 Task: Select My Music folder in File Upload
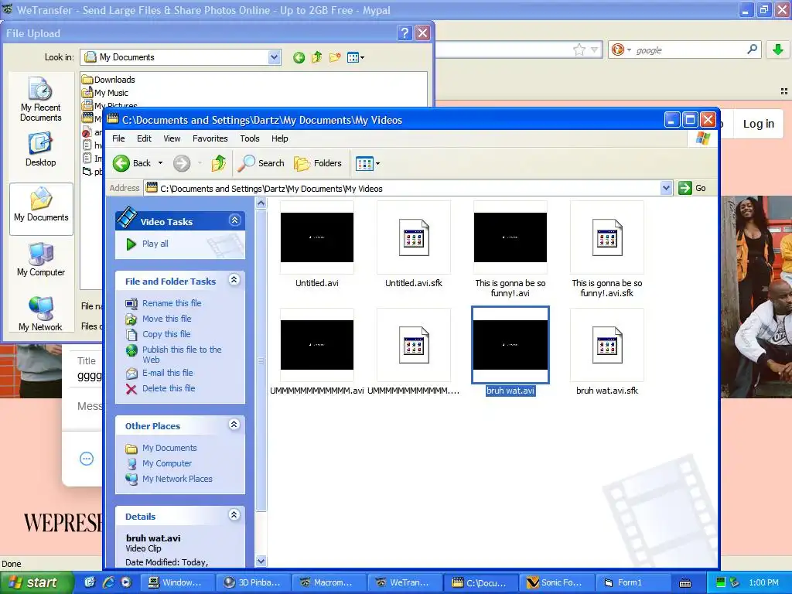point(105,93)
